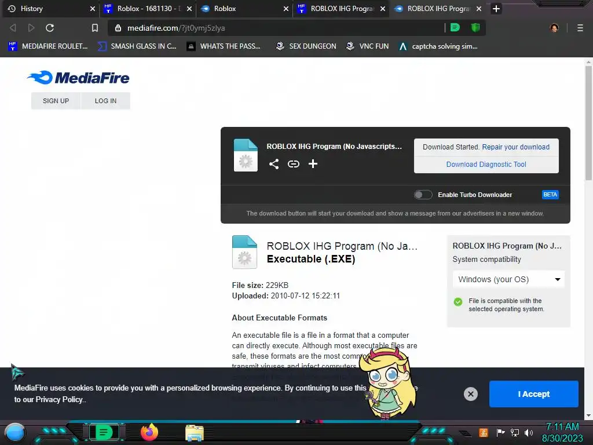Open the browser hamburger menu
This screenshot has width=593, height=445.
coord(580,28)
